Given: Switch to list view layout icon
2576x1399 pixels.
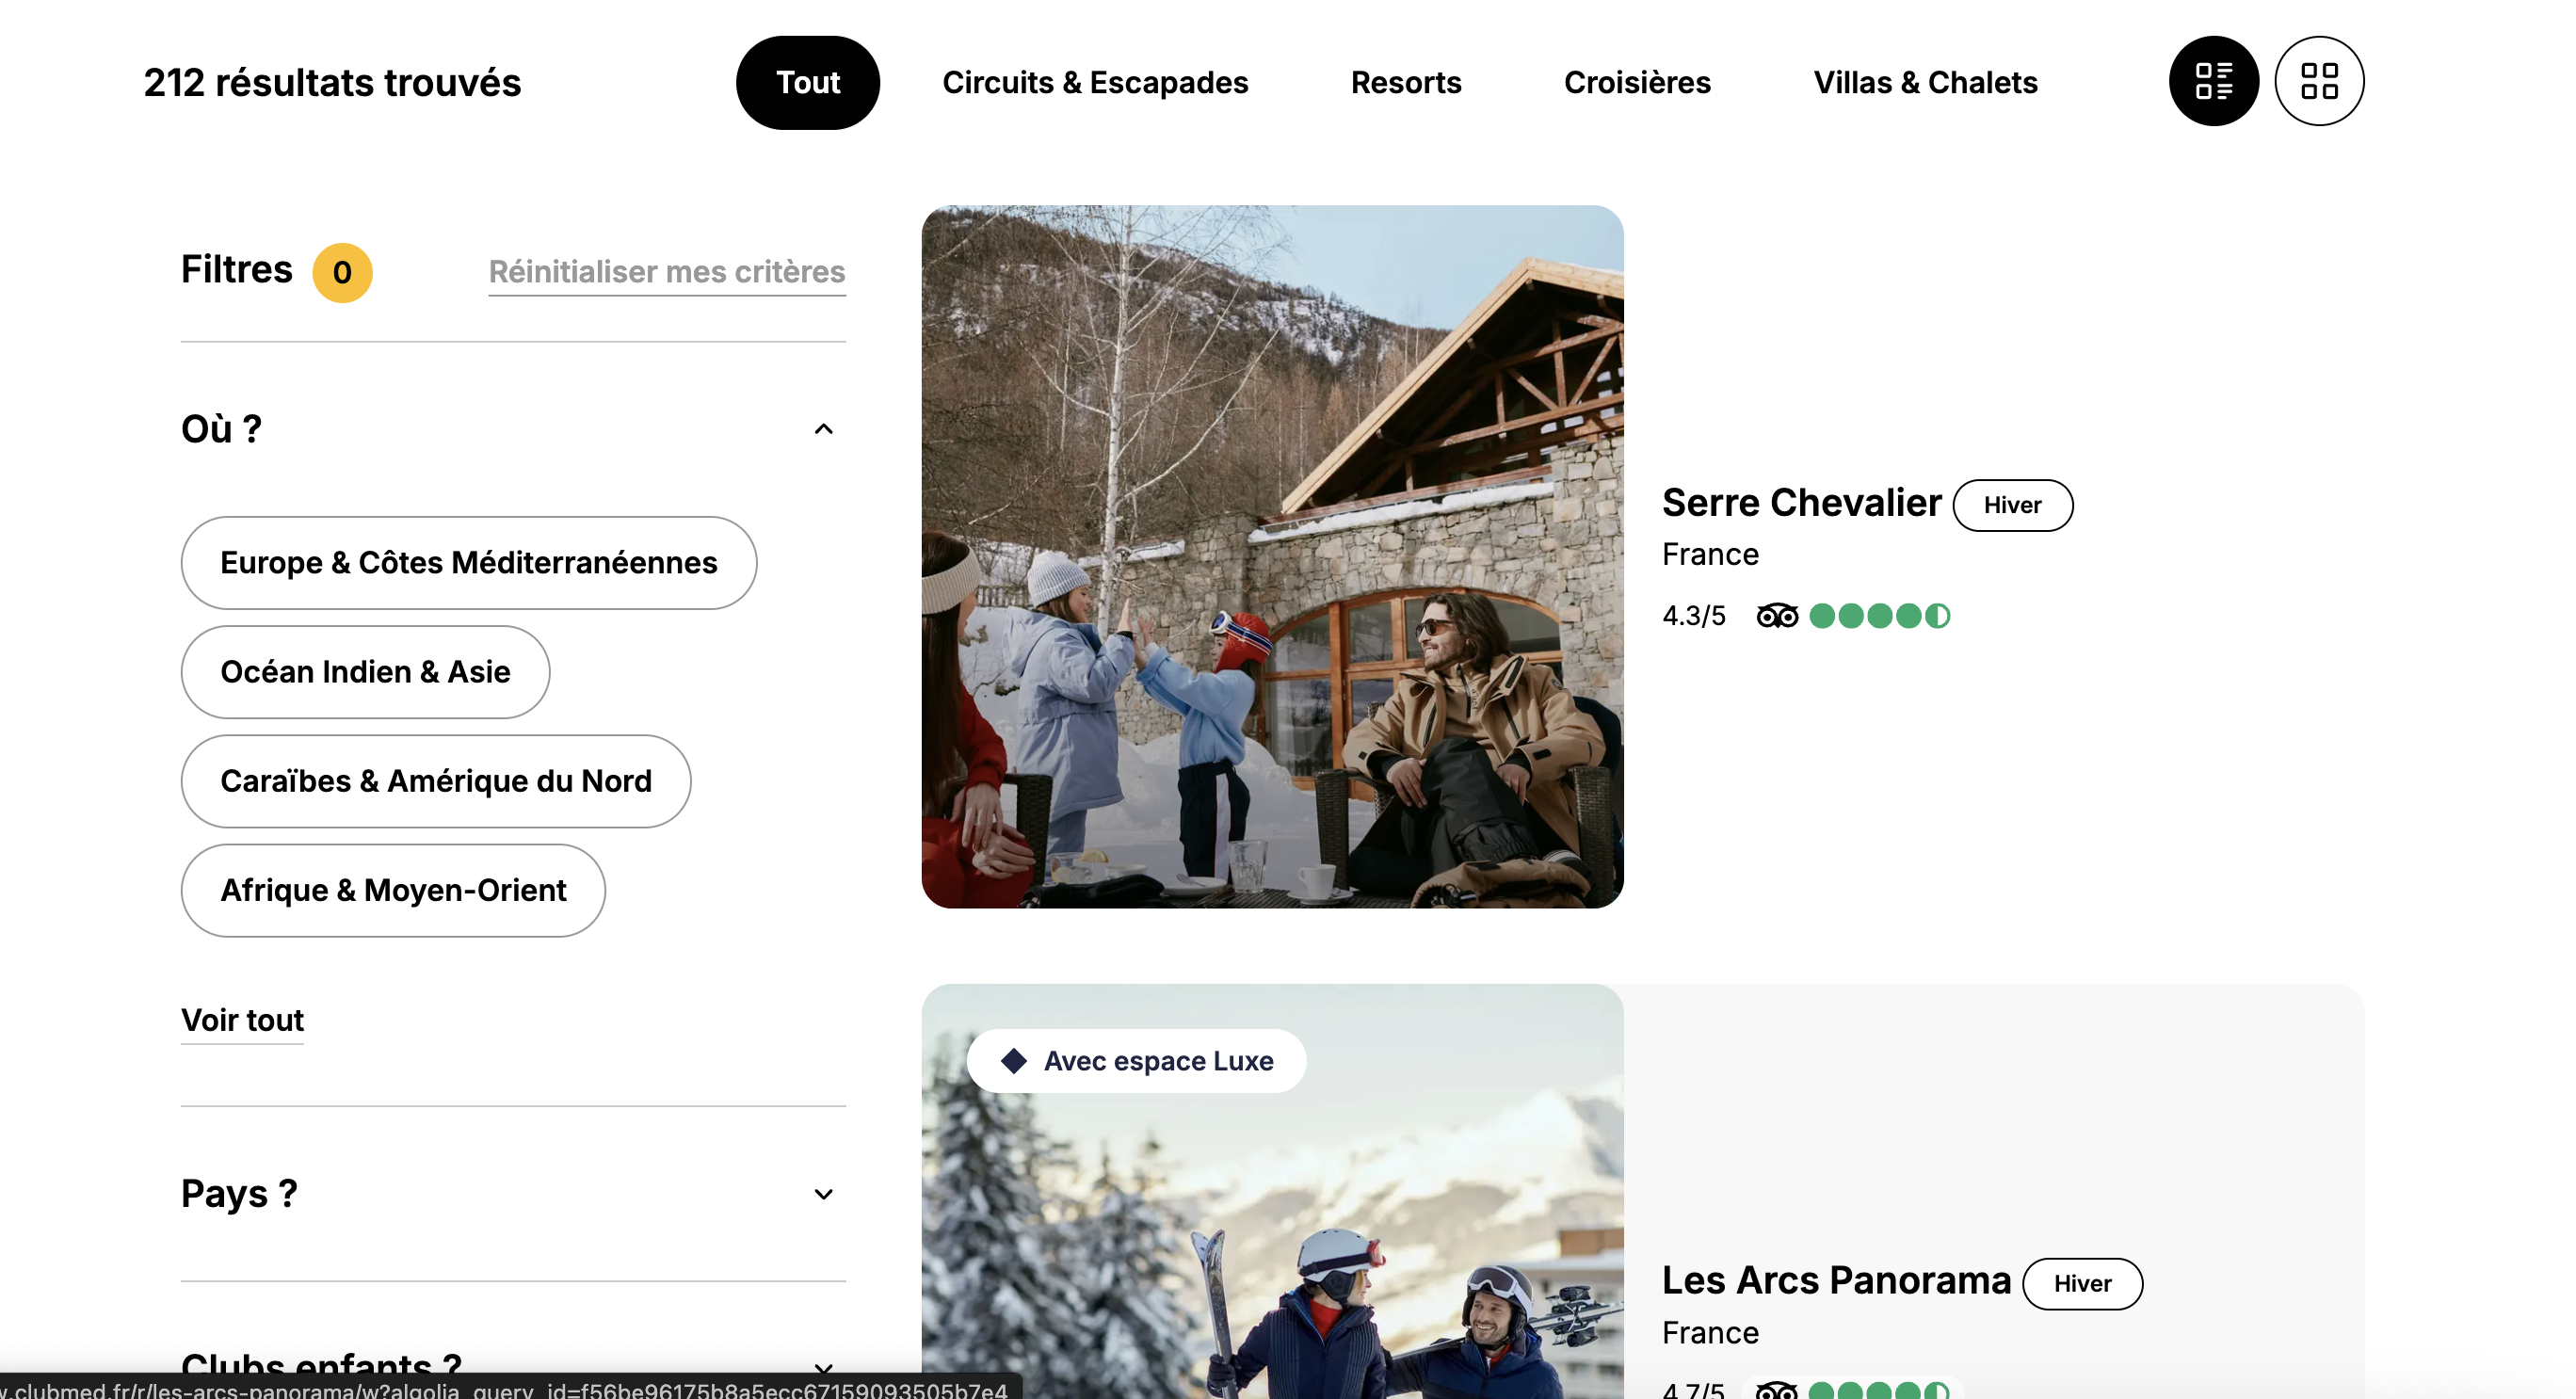Looking at the screenshot, I should pyautogui.click(x=2213, y=81).
